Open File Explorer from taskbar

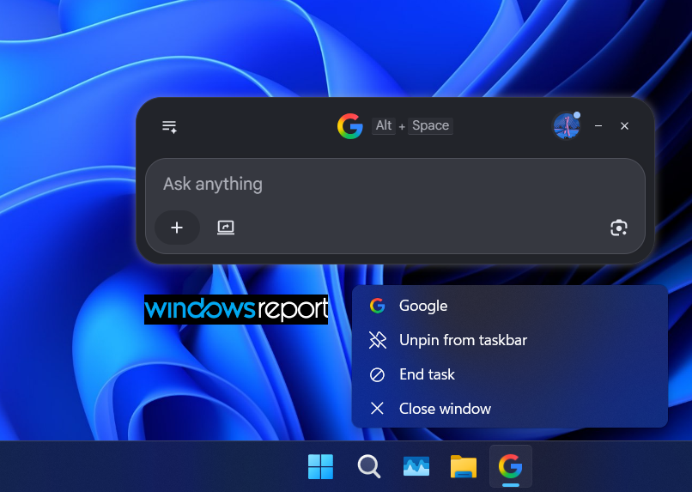(x=464, y=466)
